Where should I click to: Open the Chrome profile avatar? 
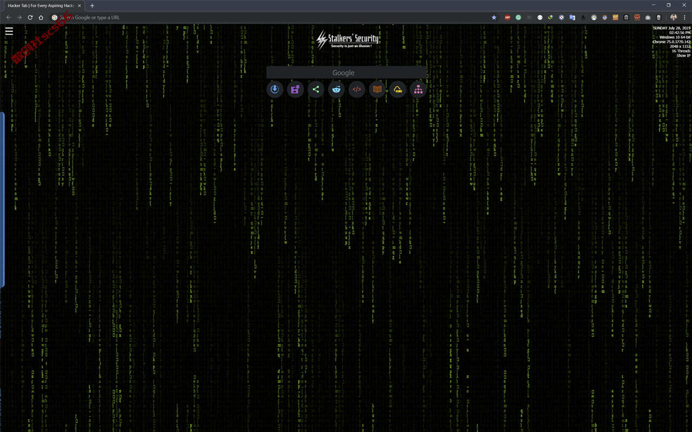pos(674,17)
